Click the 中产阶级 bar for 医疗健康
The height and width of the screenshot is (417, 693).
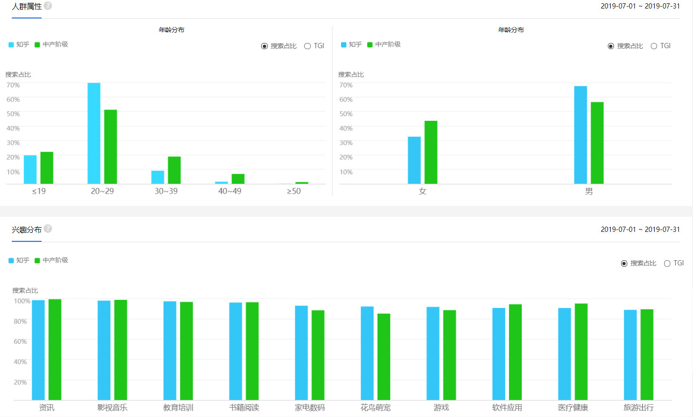tap(581, 351)
